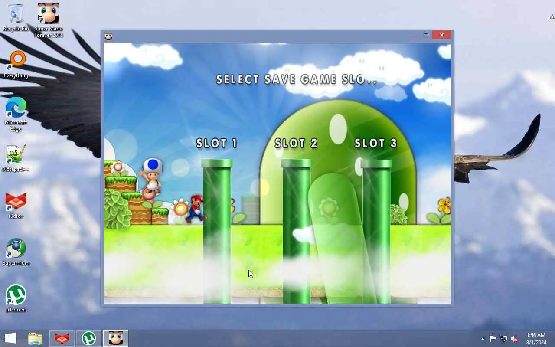Screen dimensions: 555x347
Task: Click the Mario icon in window title bar
Action: tap(108, 36)
